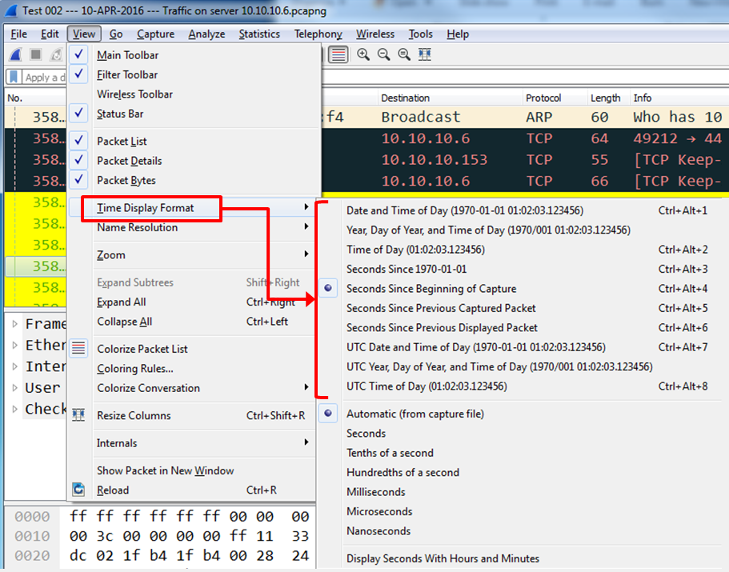
Task: Set precision to Milliseconds
Action: (375, 492)
